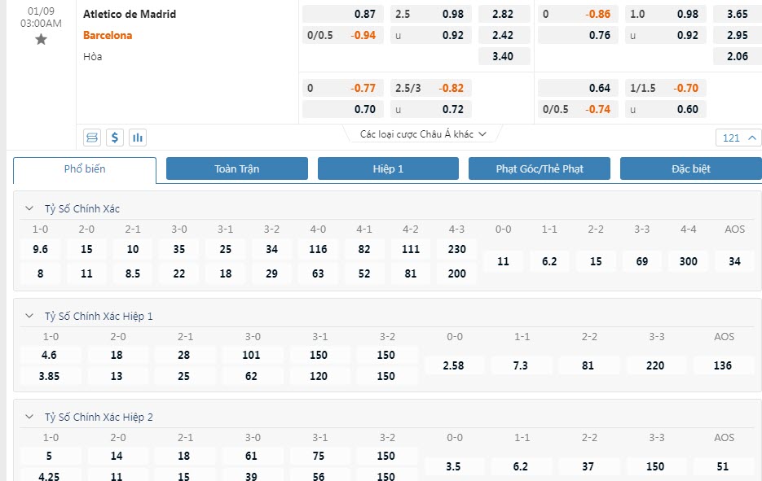Screen dimensions: 762x481
Task: Open the 'Phạt Góc/Thẻ Phạt' tab
Action: click(539, 168)
